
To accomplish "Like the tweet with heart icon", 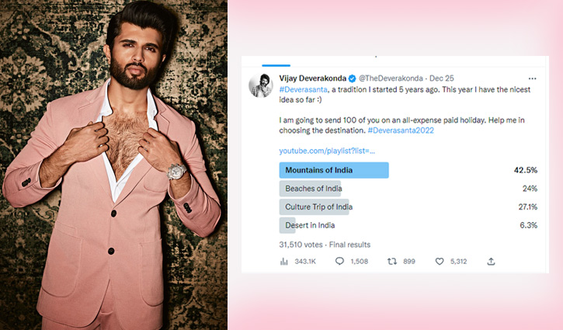I will tap(440, 262).
